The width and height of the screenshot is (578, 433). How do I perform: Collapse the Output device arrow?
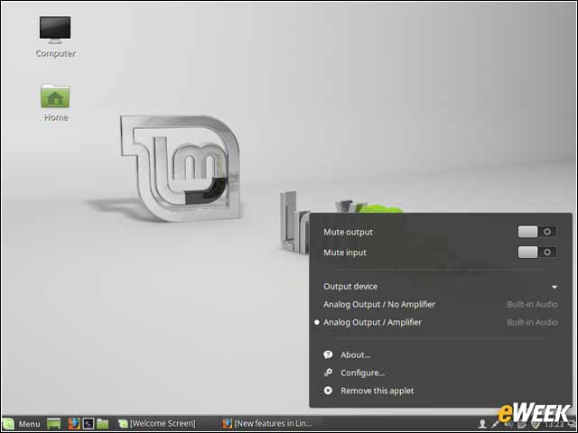point(554,287)
